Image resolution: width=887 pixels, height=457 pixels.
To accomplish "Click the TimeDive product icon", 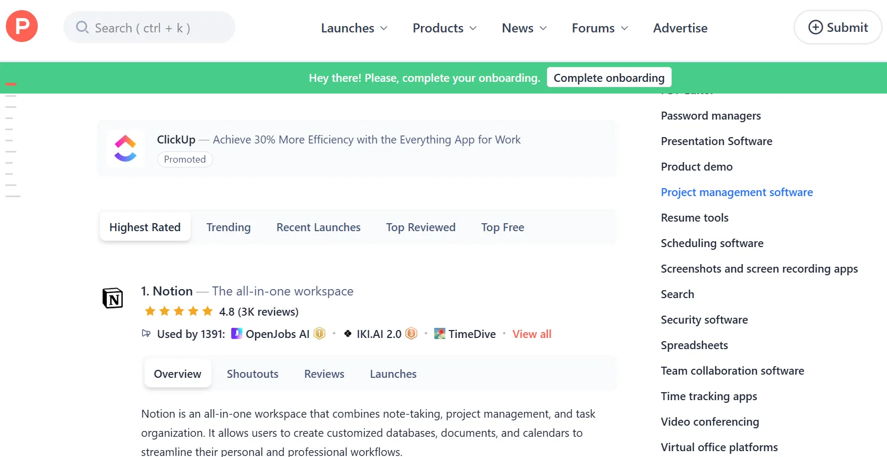I will [x=440, y=334].
